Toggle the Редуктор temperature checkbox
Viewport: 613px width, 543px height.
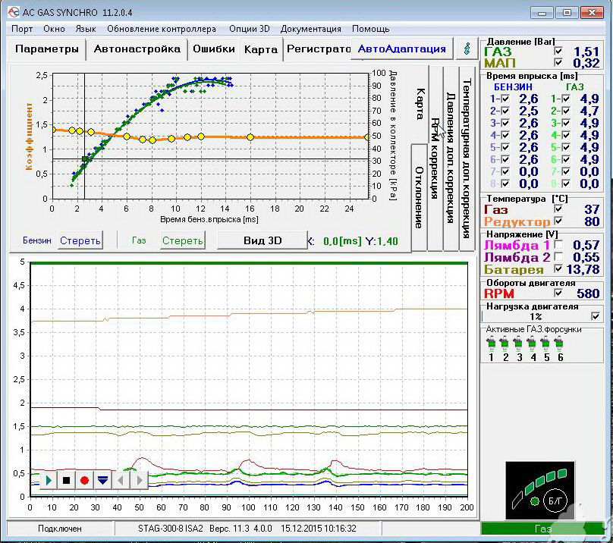coord(558,221)
